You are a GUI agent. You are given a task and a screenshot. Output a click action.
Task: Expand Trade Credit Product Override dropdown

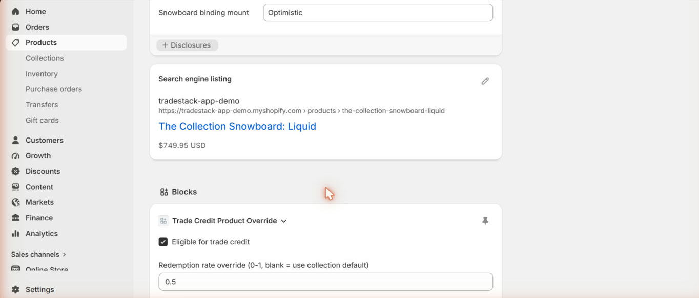click(x=283, y=221)
